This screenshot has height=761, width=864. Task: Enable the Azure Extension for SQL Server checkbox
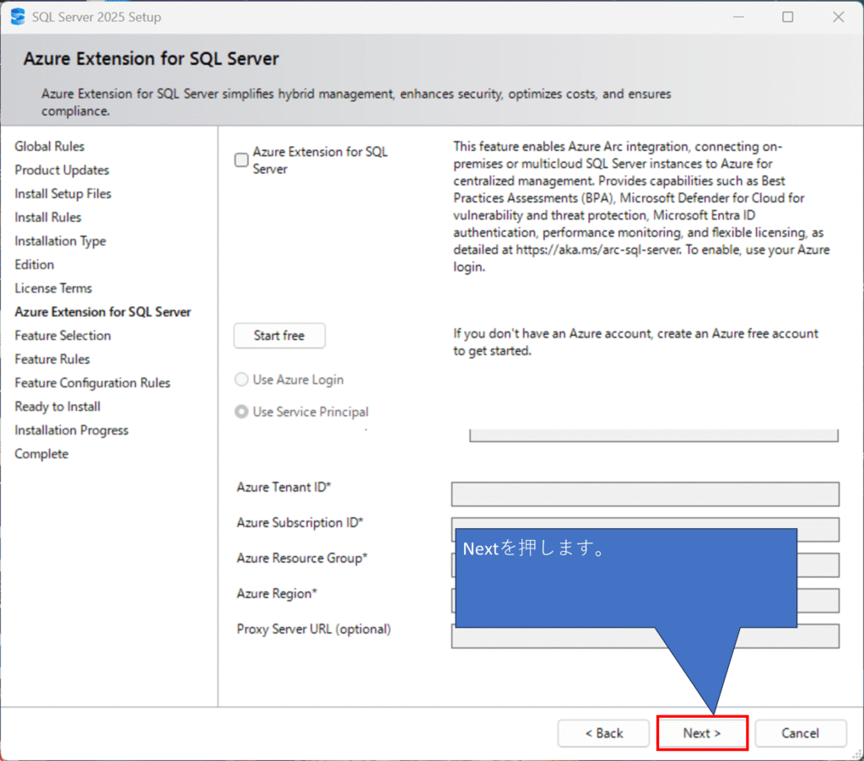(241, 159)
